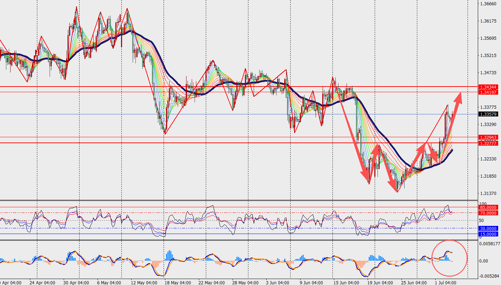Image resolution: width=501 pixels, height=285 pixels.
Task: Select the 85.0000 overbought level label
Action: pyautogui.click(x=488, y=208)
